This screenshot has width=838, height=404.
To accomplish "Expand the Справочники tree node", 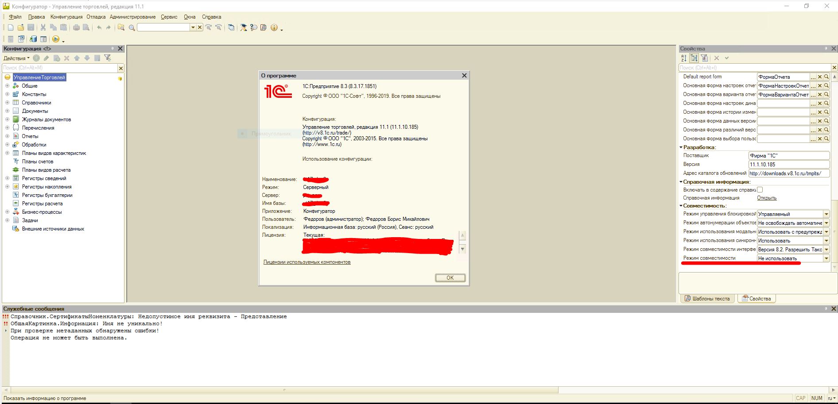I will [x=7, y=103].
